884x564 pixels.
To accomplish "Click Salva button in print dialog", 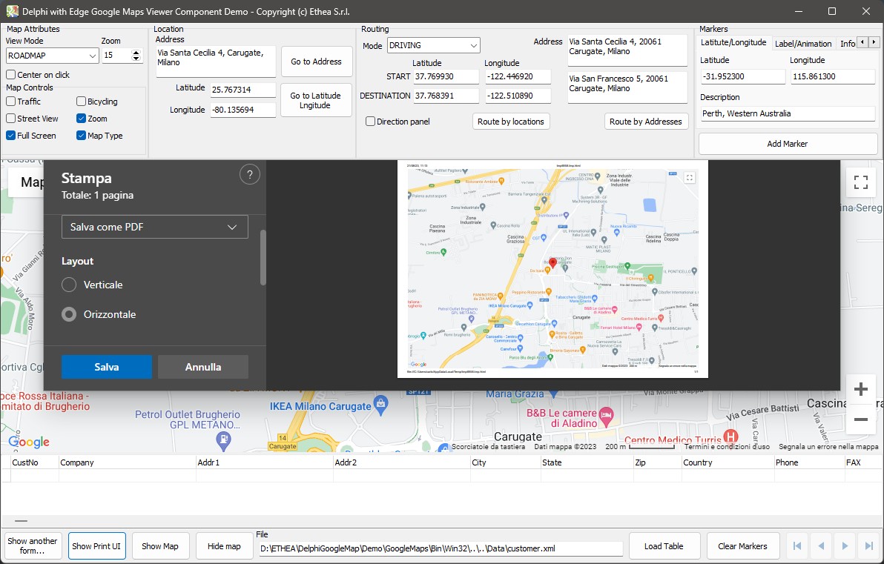I will coord(107,367).
